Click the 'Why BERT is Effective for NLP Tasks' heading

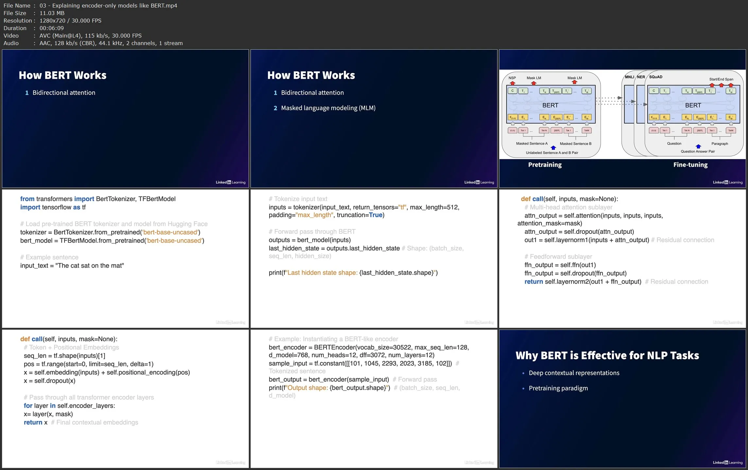(x=607, y=355)
